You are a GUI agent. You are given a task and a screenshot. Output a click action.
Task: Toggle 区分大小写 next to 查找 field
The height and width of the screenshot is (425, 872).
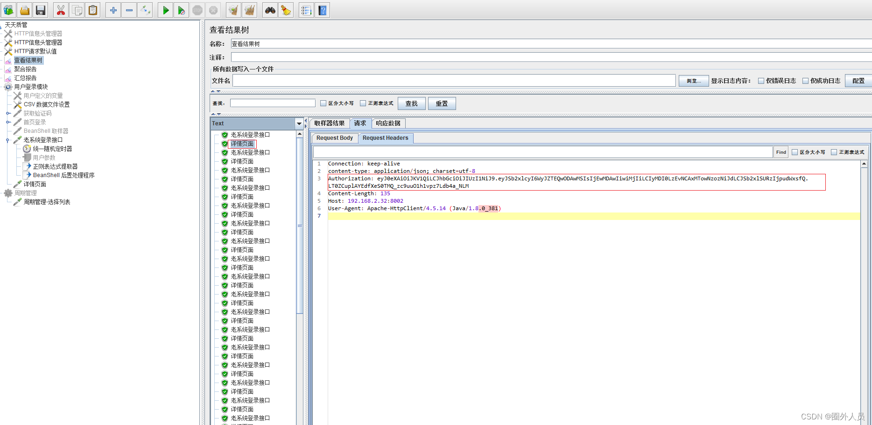(x=323, y=103)
